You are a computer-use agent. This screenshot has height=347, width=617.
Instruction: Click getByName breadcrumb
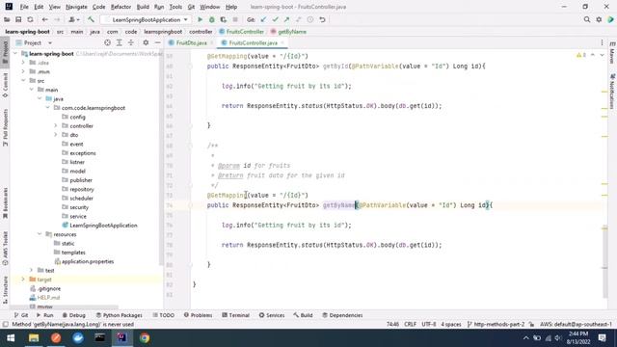tap(288, 32)
